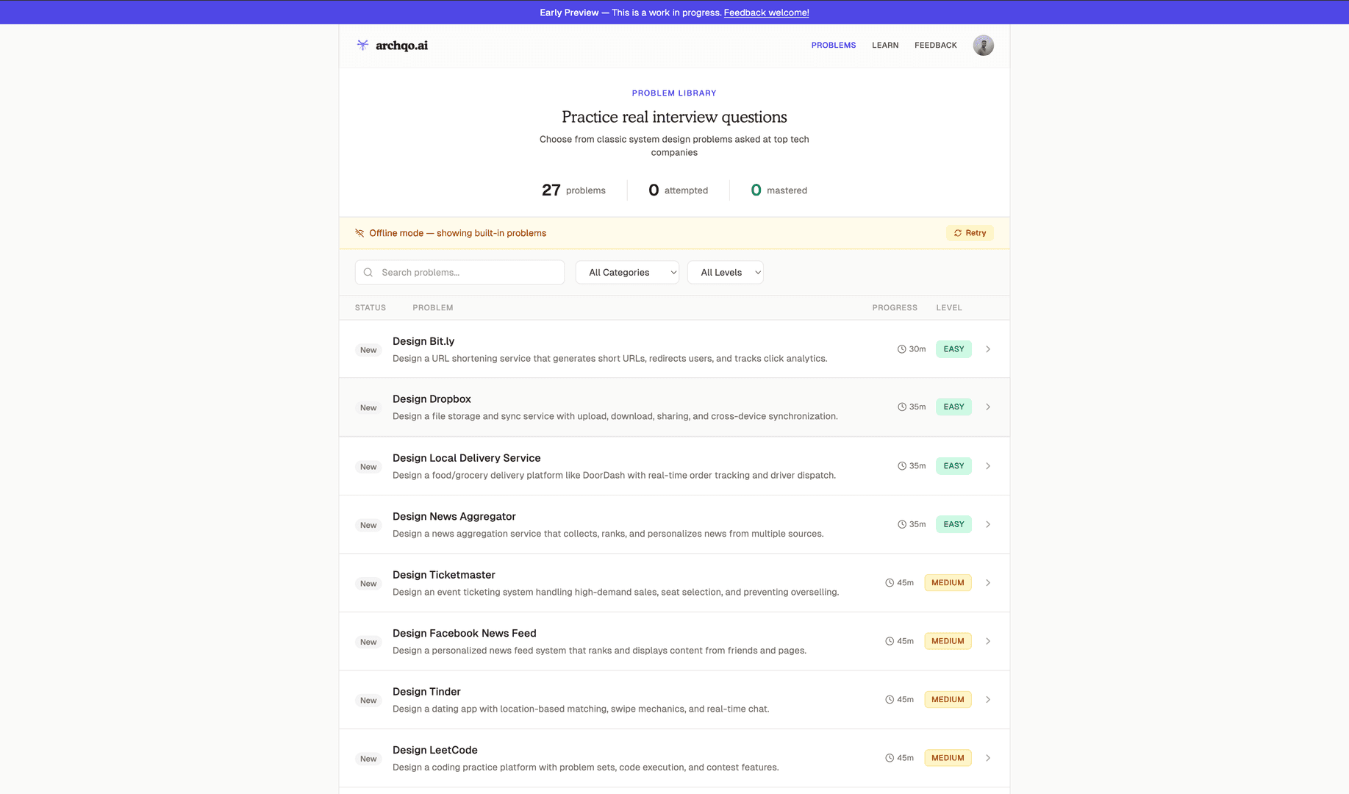Screen dimensions: 1349x794
Task: Open the Design Ticketmaster title
Action: tap(444, 575)
